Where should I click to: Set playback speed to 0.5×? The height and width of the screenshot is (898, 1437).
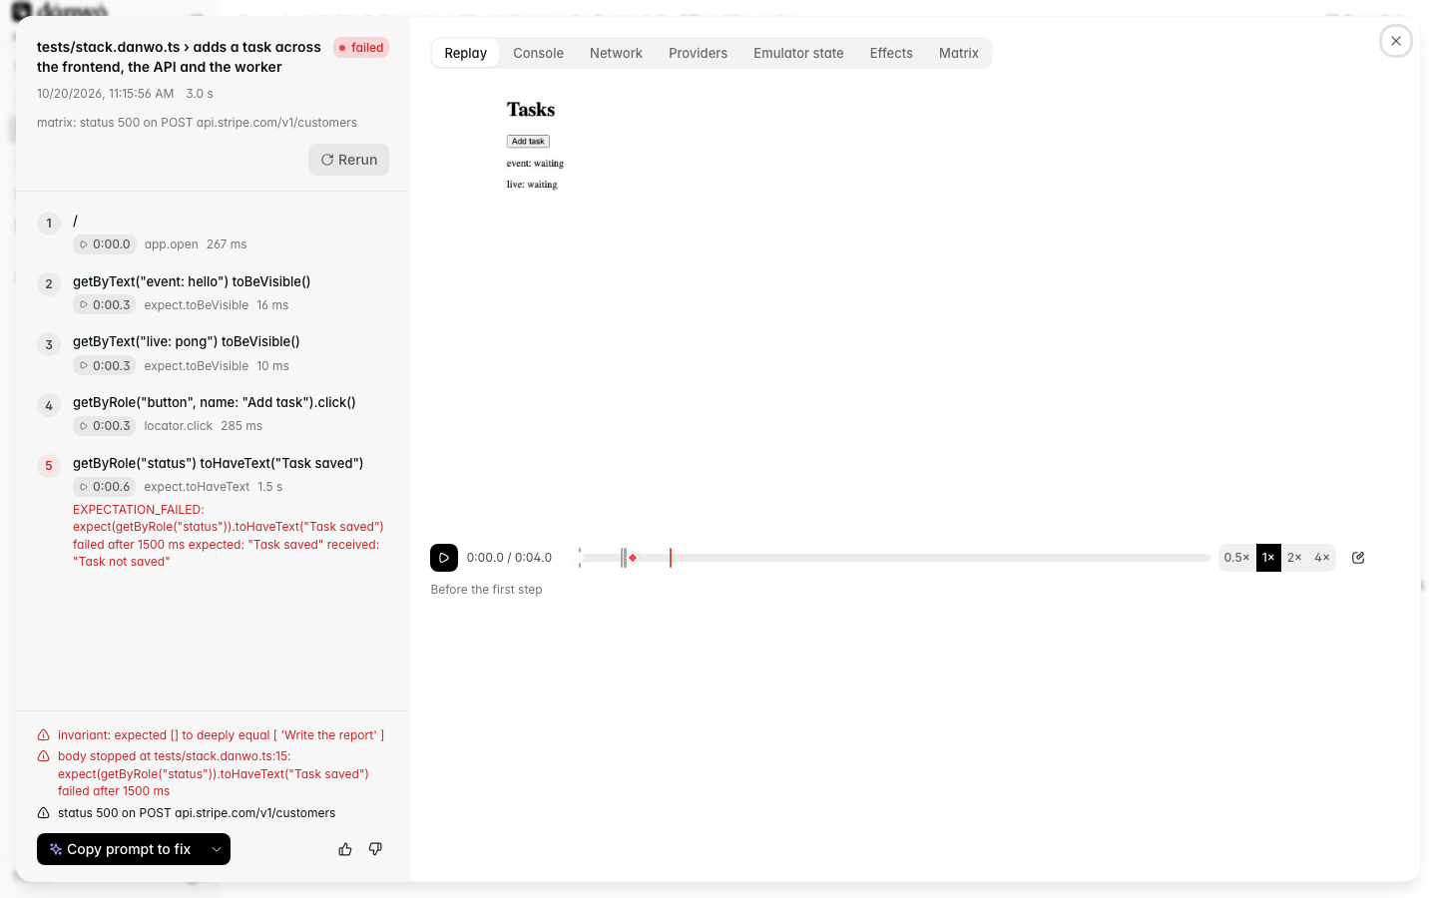1236,558
